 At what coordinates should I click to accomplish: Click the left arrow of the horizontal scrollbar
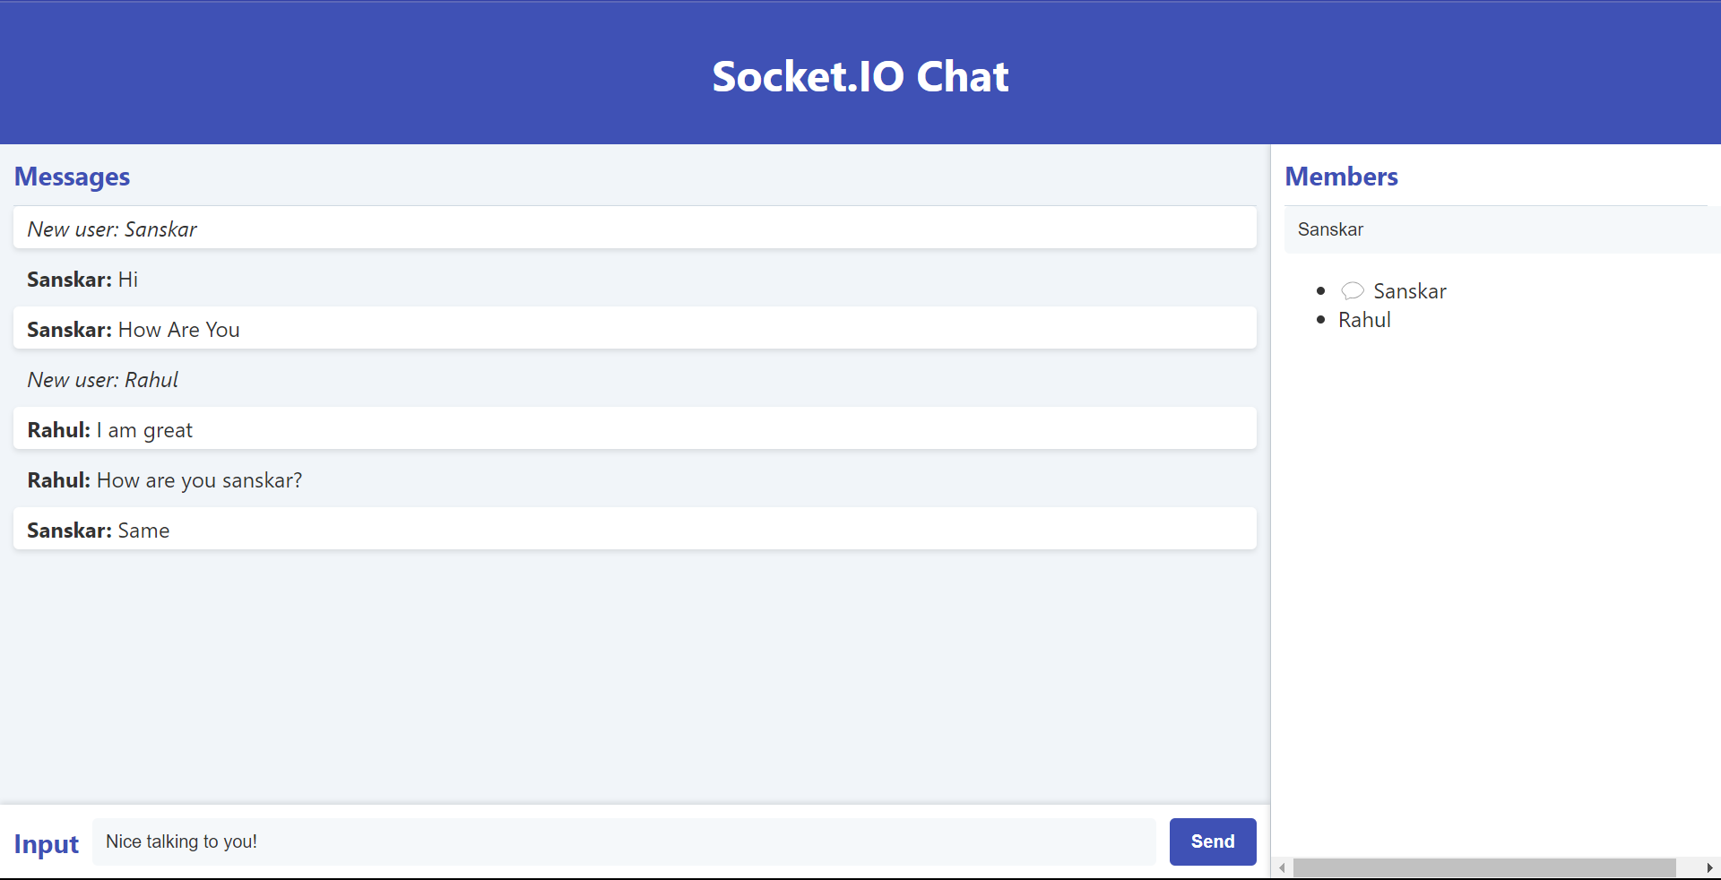tap(1282, 868)
